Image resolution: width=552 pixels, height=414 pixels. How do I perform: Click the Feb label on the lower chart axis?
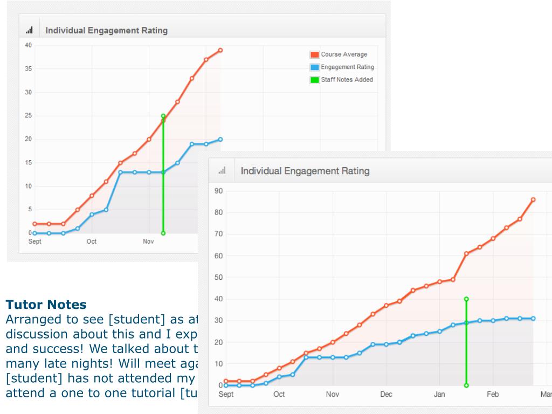tap(493, 395)
